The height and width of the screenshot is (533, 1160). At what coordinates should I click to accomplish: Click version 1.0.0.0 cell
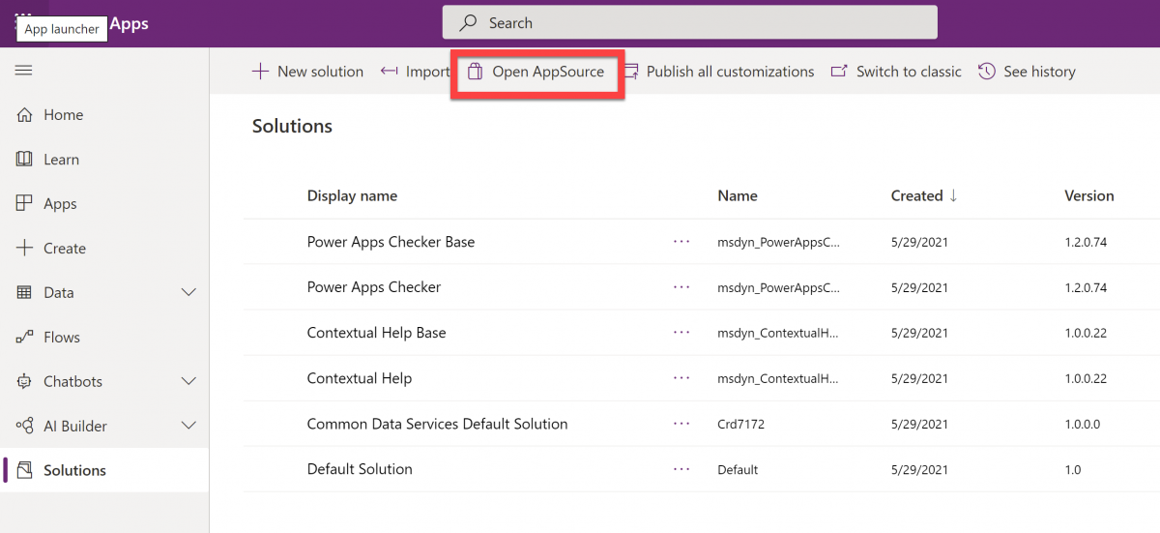(x=1082, y=425)
